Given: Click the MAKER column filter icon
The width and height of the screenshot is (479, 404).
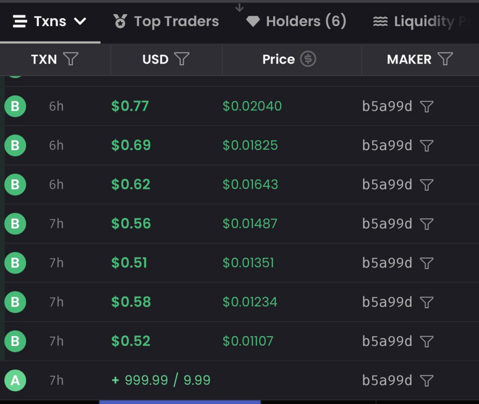Looking at the screenshot, I should point(445,59).
